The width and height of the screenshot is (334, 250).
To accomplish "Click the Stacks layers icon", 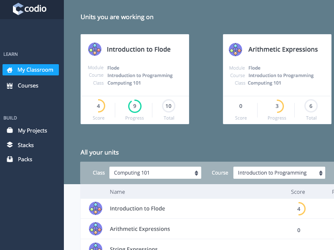I will [x=10, y=145].
